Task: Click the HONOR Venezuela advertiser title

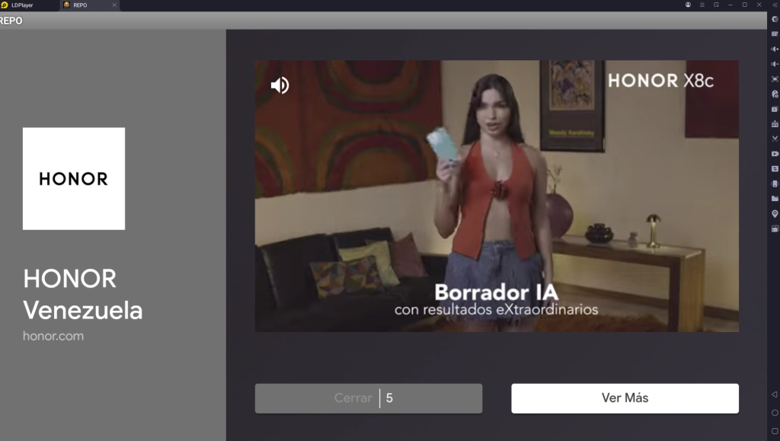Action: pos(82,294)
